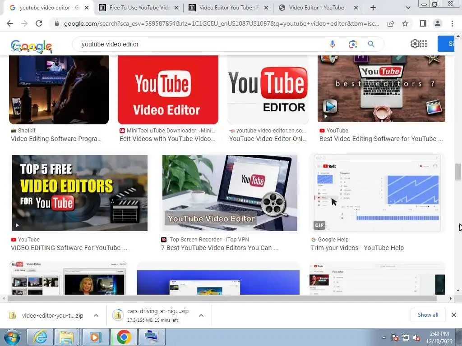Click the Google Help source label
The image size is (462, 346).
(x=333, y=240)
